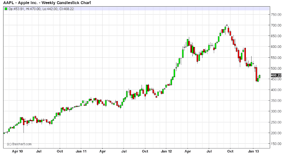The width and height of the screenshot is (283, 161).
Task: Click the green legend square icon
Action: coord(6,9)
